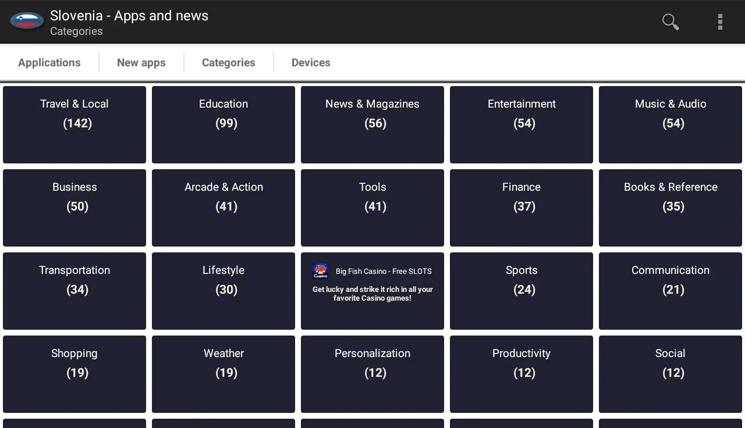Open Arcade & Action category
The width and height of the screenshot is (745, 428).
(223, 208)
